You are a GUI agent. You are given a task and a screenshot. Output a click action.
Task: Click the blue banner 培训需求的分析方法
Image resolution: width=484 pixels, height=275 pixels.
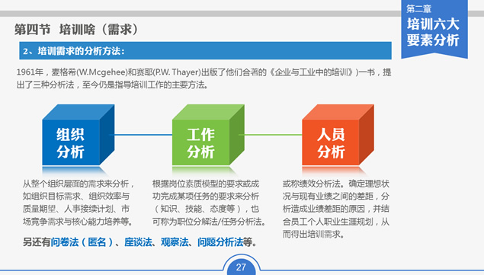[205, 51]
